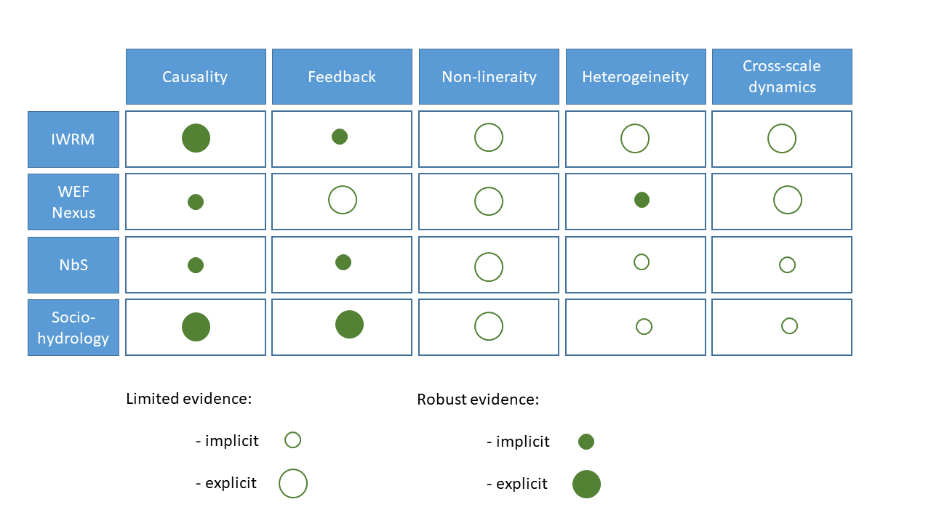Select the Socio-hydrology row label
The image size is (931, 523).
73,328
